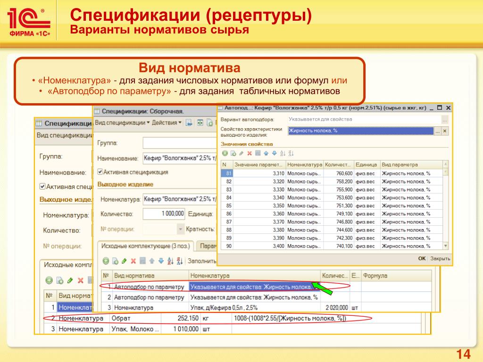Clear the Жирность молока property field
Screen dimensions: 483x362
tap(445, 131)
